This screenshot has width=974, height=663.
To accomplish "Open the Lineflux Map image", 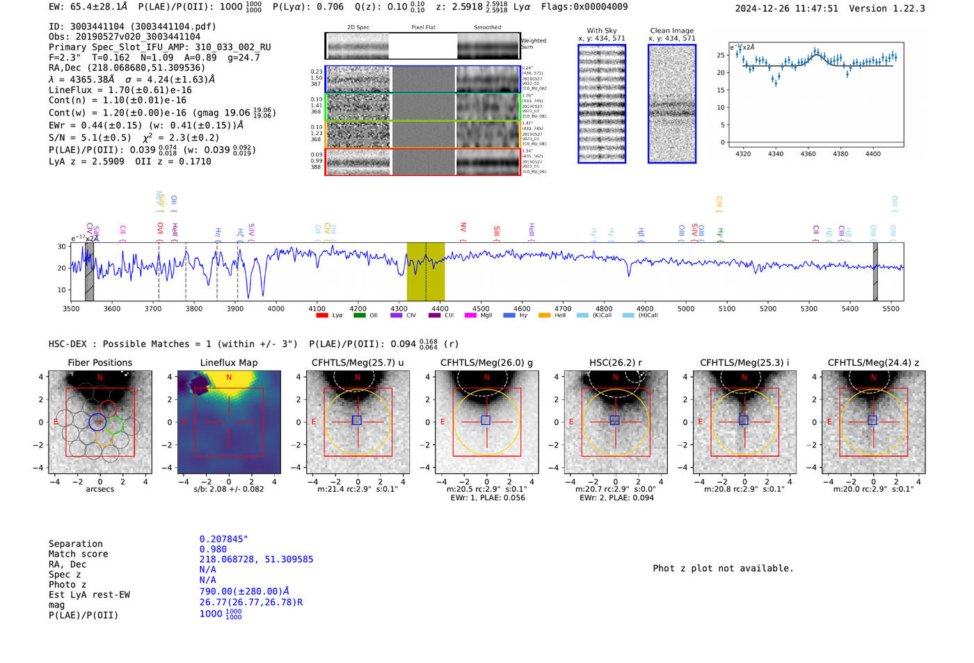I will [x=229, y=422].
